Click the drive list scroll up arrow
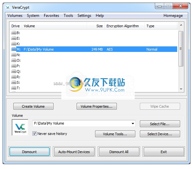The height and width of the screenshot is (169, 196). coord(181,25)
